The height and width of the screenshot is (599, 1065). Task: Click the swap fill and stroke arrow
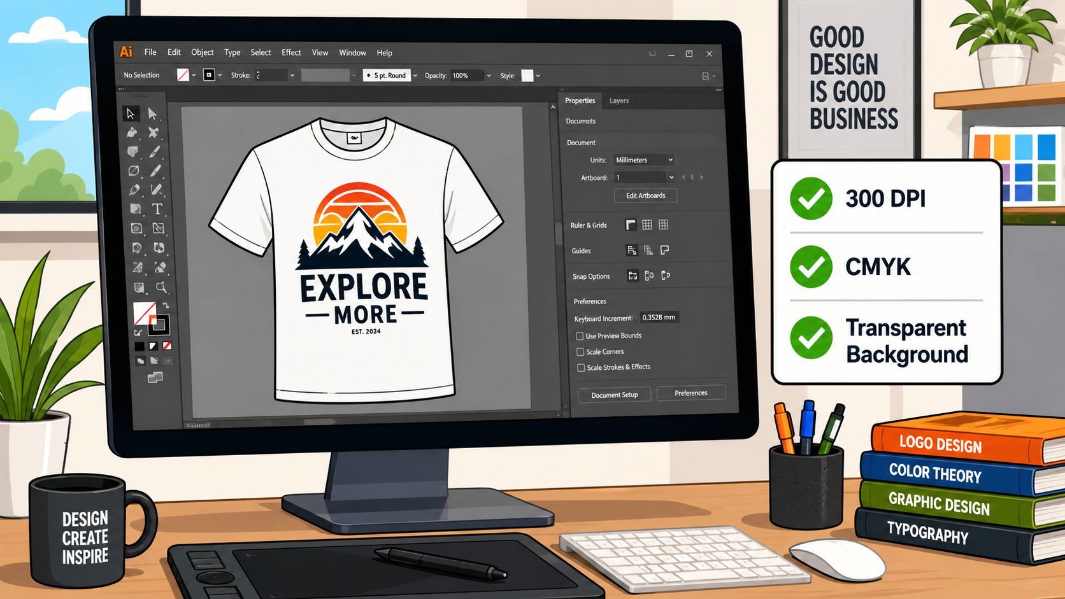[x=166, y=306]
